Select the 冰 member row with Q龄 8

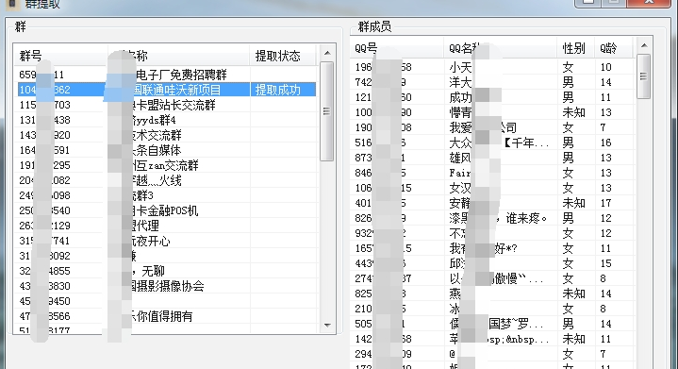tap(493, 309)
